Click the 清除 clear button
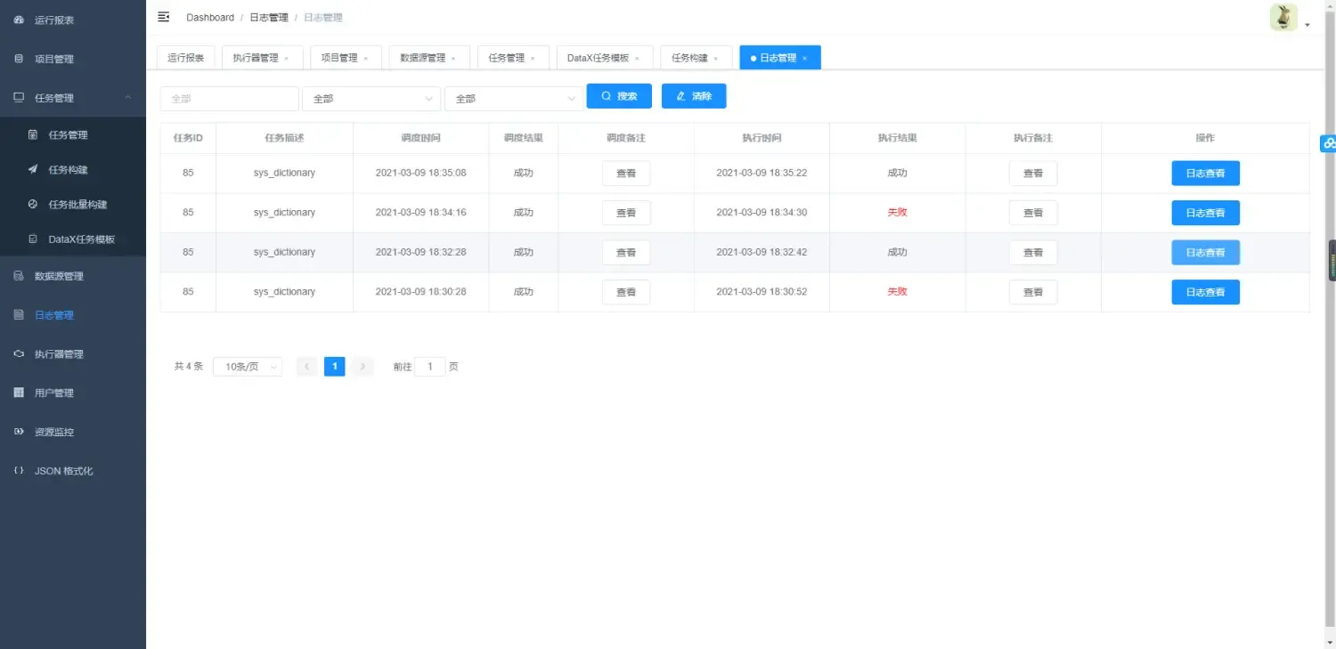The height and width of the screenshot is (649, 1336). (693, 95)
